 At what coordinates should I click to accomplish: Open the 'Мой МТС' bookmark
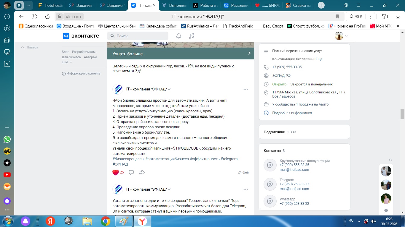[x=381, y=26]
